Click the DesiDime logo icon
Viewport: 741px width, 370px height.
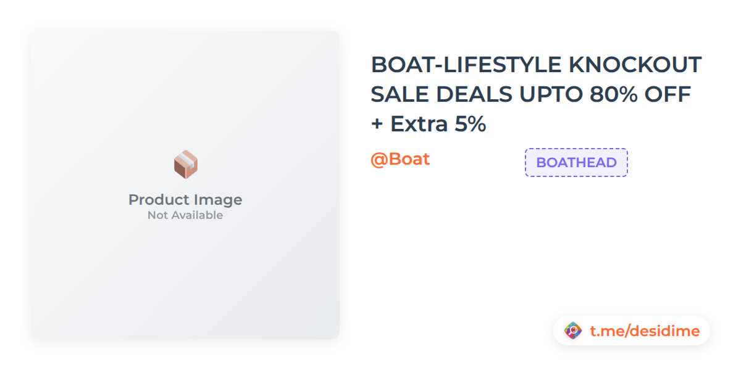click(574, 331)
